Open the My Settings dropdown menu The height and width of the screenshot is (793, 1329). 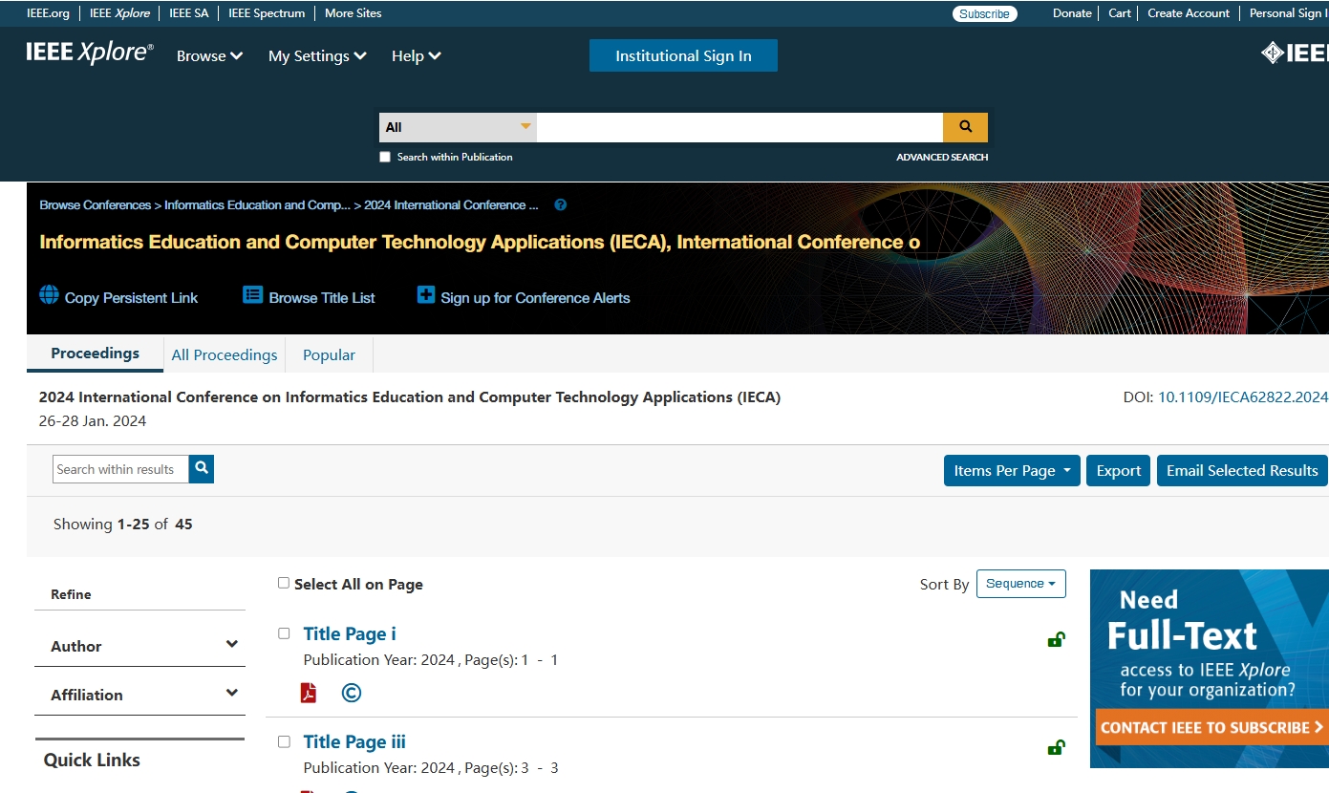point(317,56)
